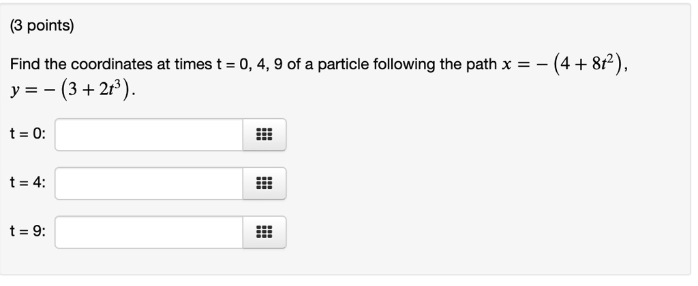Select the t = 9 answer input field
Viewport: 698px width, 286px height.
coord(149,232)
